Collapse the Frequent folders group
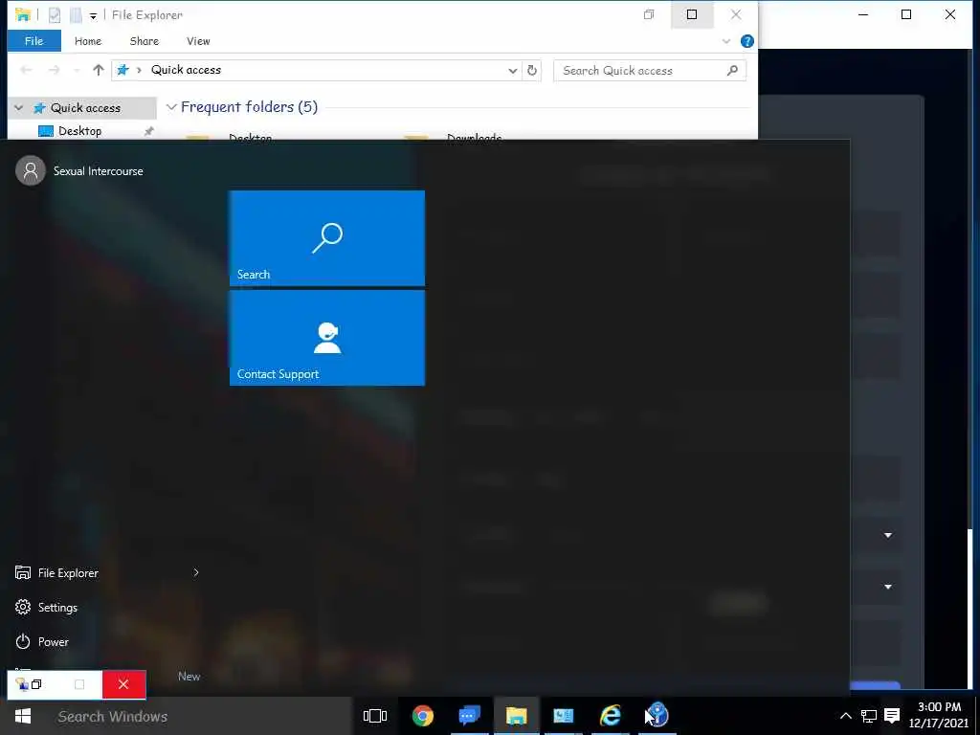This screenshot has width=980, height=735. [x=171, y=107]
